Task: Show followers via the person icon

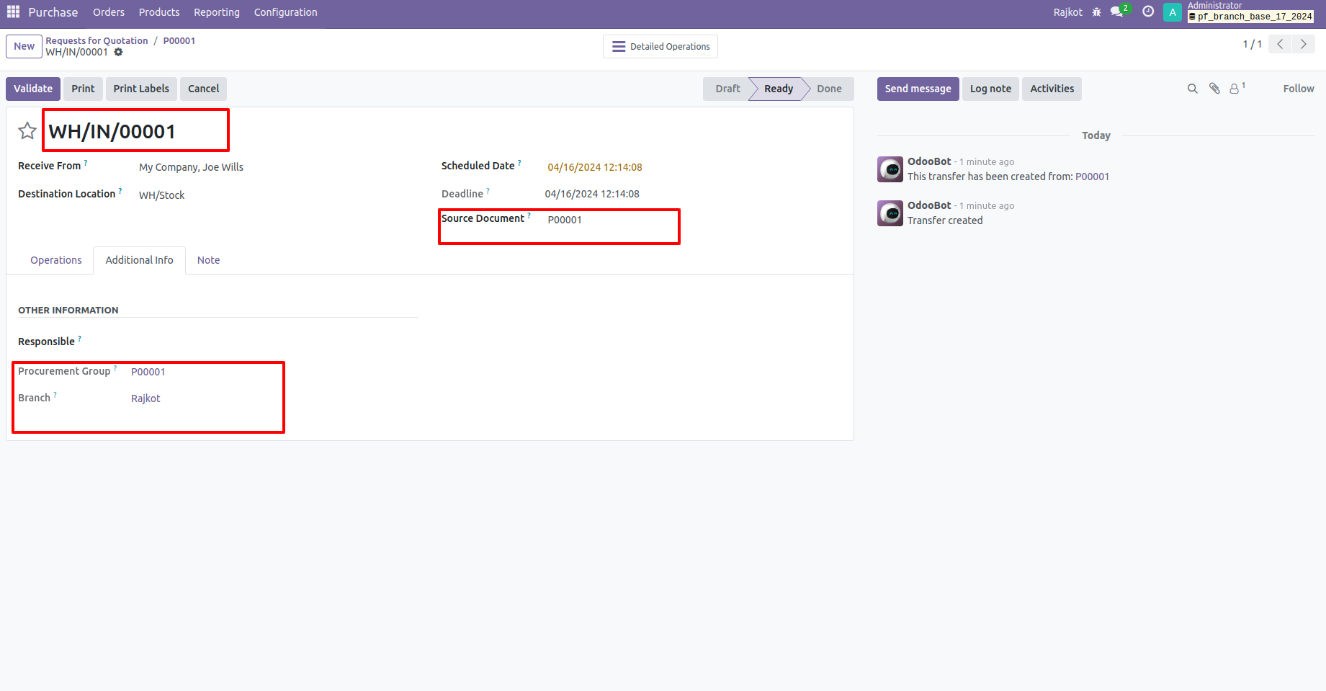Action: tap(1235, 89)
